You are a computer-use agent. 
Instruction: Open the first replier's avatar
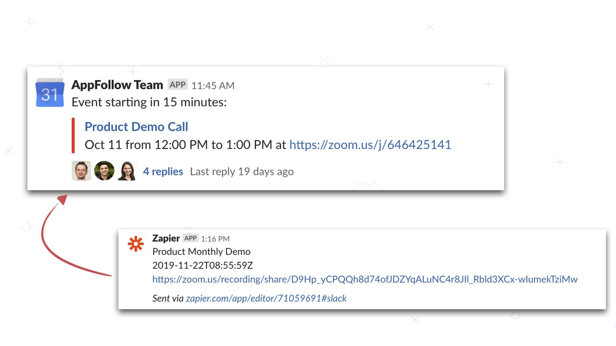tap(81, 171)
